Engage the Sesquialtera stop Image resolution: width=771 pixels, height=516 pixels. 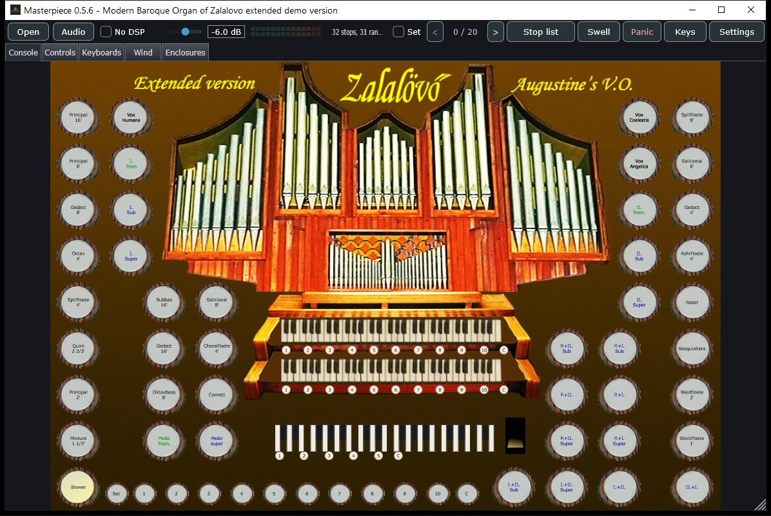pyautogui.click(x=692, y=349)
